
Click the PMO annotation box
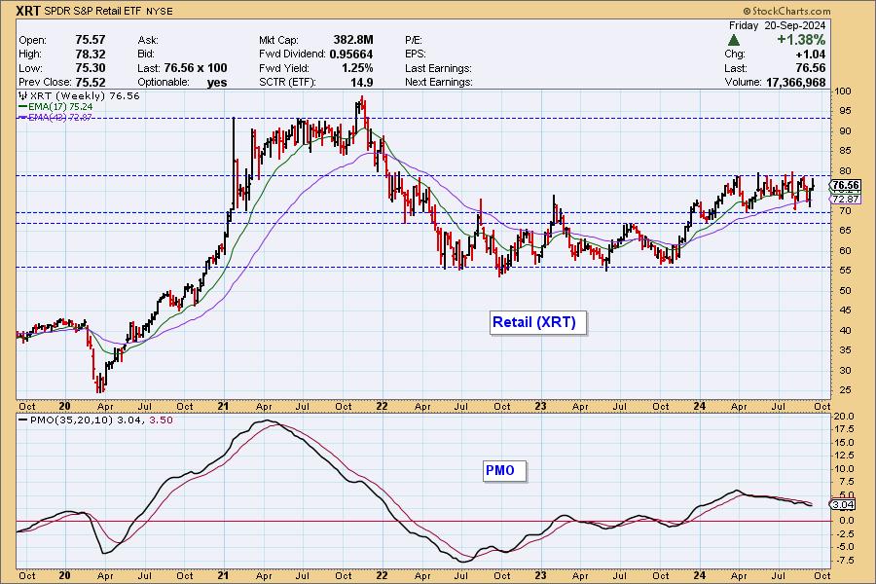coord(504,470)
